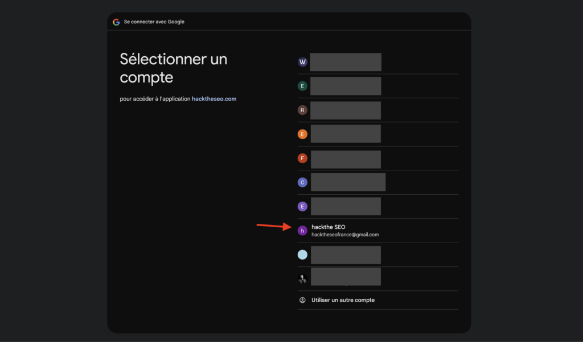Select the account with orange E avatar
Viewport: 583px width, 342px height.
click(378, 134)
